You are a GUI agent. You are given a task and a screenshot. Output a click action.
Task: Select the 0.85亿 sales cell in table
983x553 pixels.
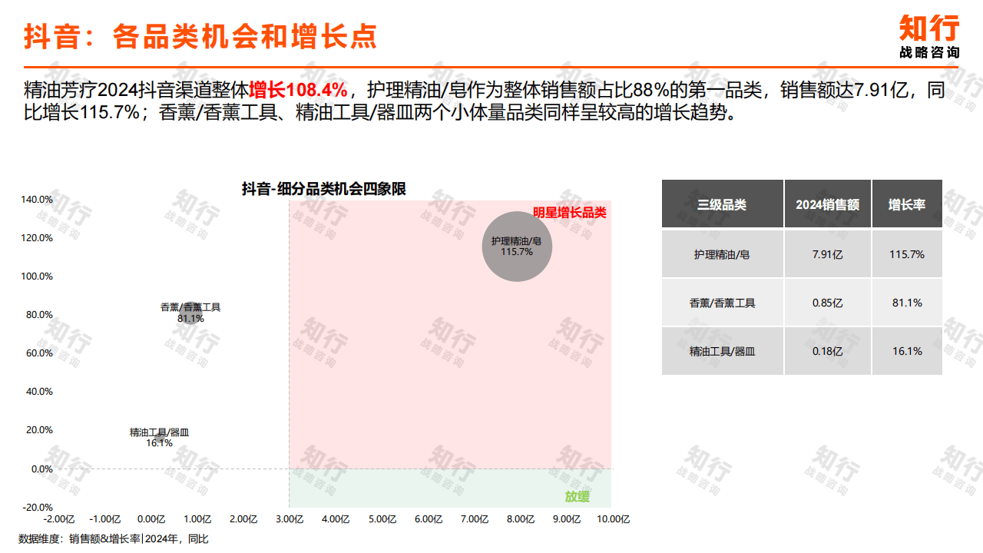(827, 303)
